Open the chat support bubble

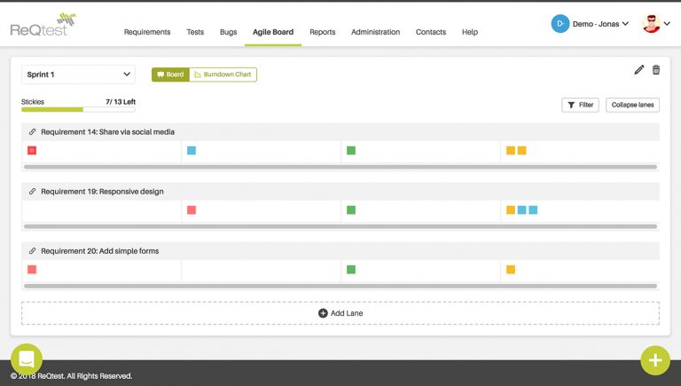coord(27,359)
